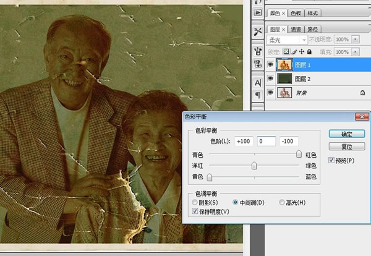Toggle visibility of 图层 2
371x256 pixels.
pyautogui.click(x=270, y=79)
